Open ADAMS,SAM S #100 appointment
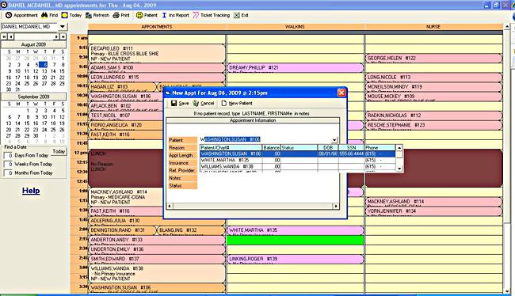The width and height of the screenshot is (515, 296). [157, 68]
